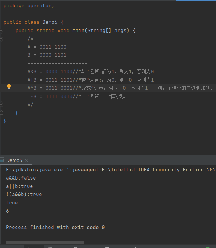The image size is (216, 248).
Task: Collapse the block comment at its opening marker
Action: (1, 39)
